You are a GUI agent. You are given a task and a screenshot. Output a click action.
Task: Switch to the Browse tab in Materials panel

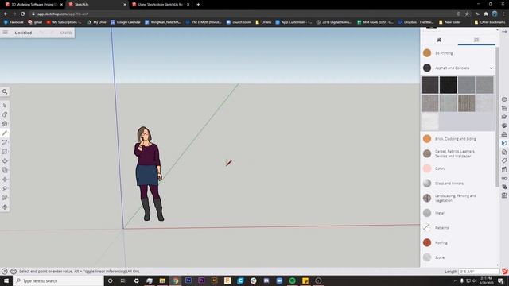pyautogui.click(x=476, y=40)
